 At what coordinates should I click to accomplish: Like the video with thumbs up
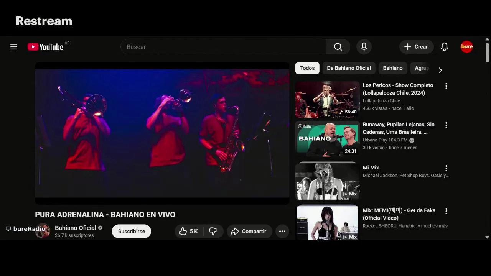pyautogui.click(x=188, y=231)
